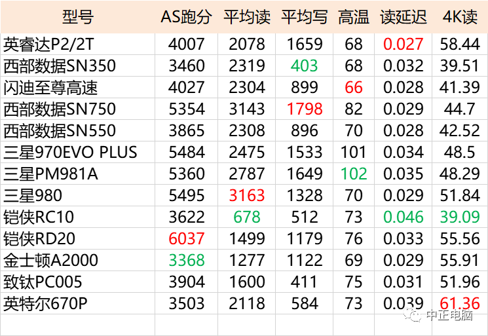This screenshot has height=336, width=488.
Task: Select the 铠侠RD20 model cell
Action: 78,238
